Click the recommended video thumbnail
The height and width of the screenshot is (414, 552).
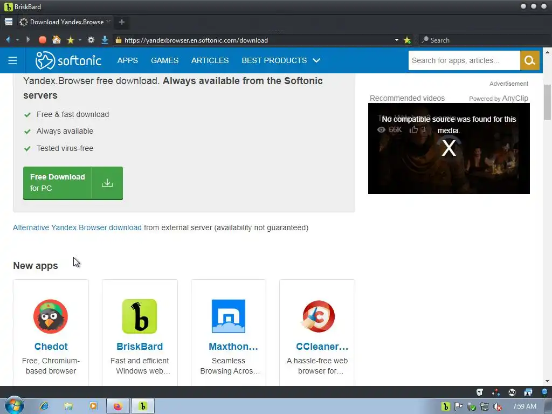point(449,148)
